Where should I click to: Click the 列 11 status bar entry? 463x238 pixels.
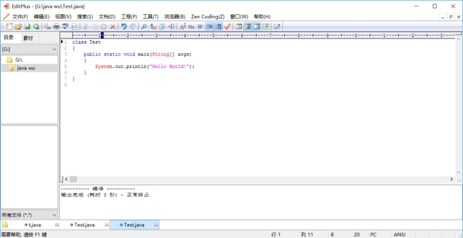307,235
